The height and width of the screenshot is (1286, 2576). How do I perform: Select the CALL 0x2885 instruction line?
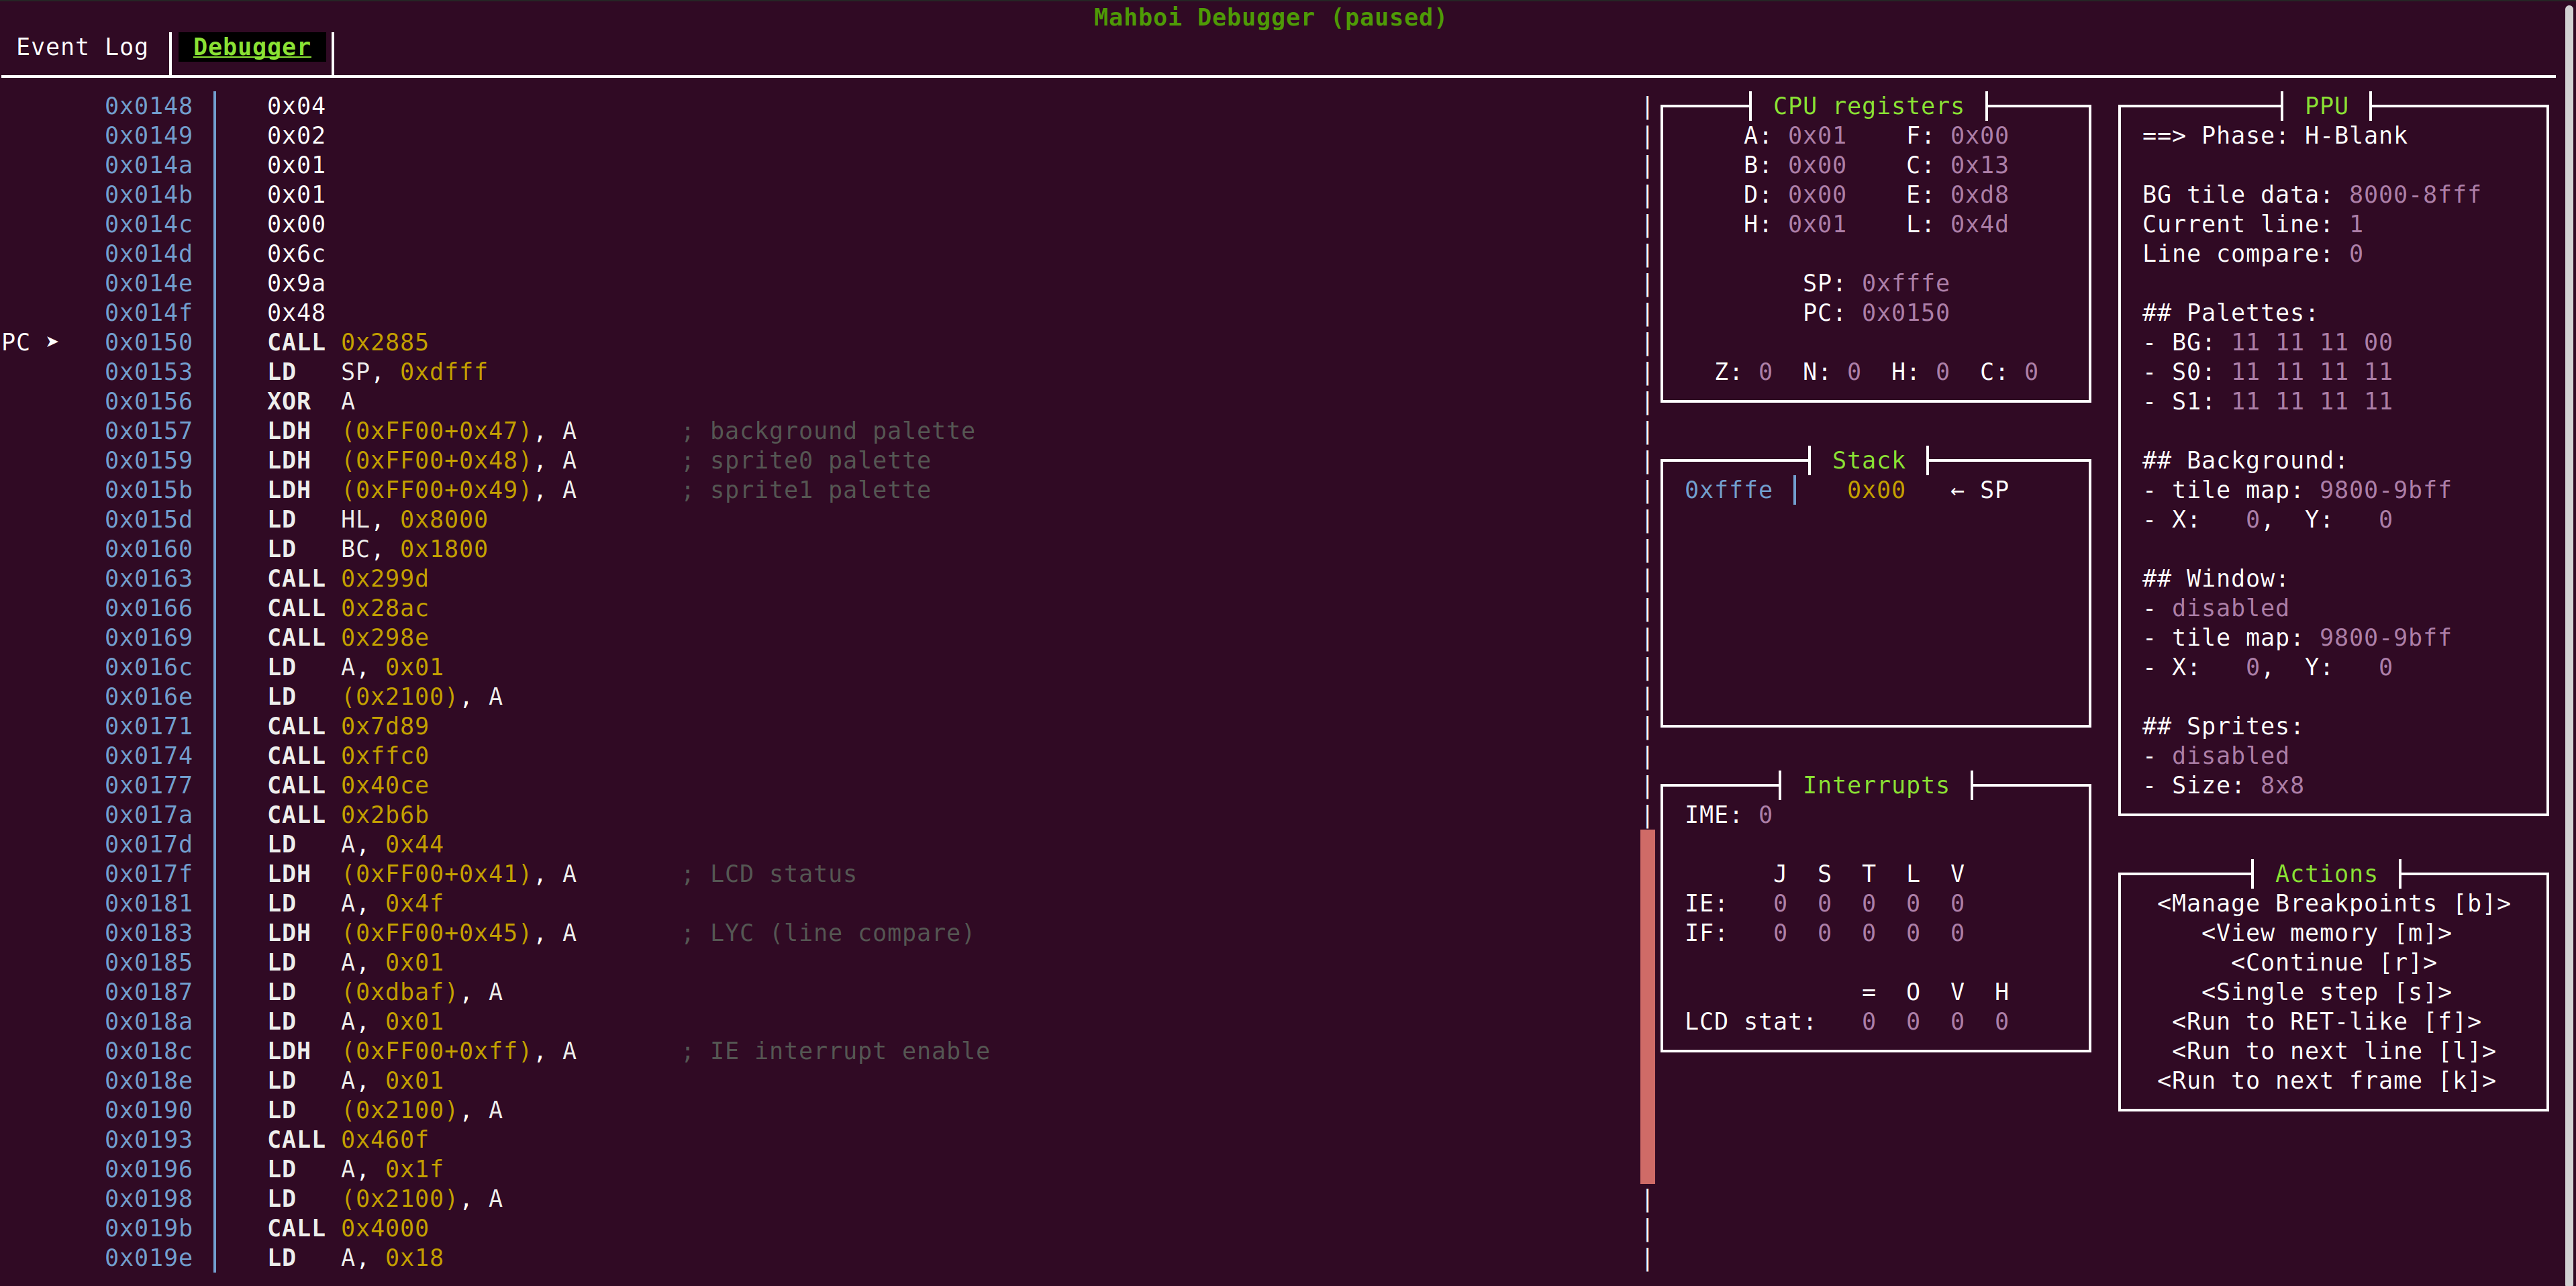(x=347, y=342)
